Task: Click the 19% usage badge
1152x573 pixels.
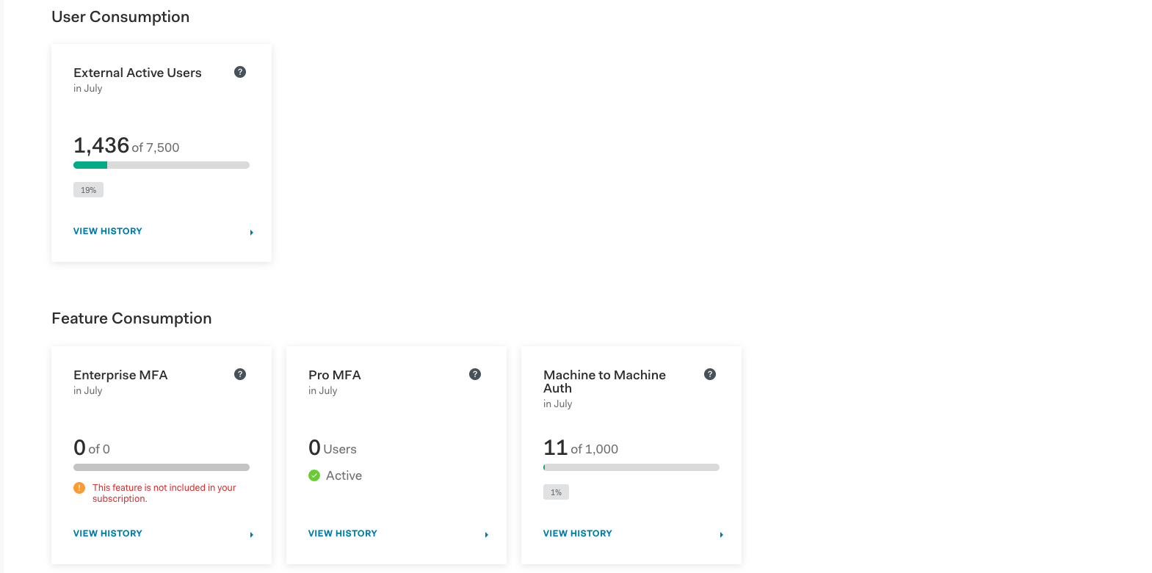Action: click(x=88, y=190)
